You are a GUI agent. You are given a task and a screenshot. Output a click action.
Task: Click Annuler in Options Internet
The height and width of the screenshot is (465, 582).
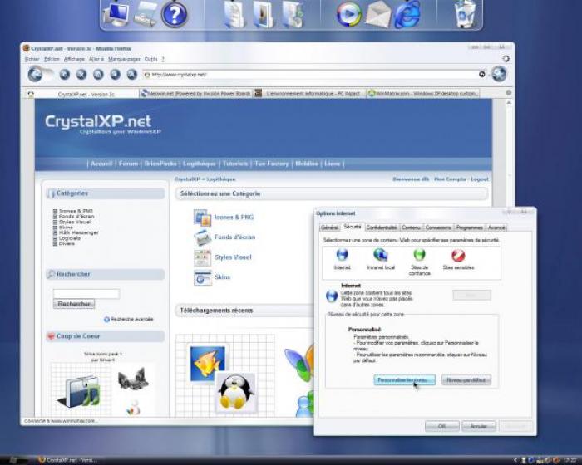tap(479, 426)
